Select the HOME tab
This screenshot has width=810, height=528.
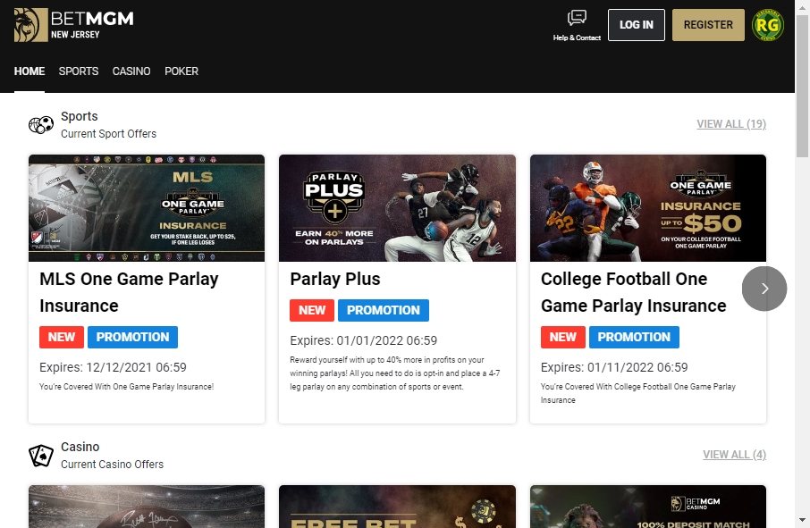[29, 71]
